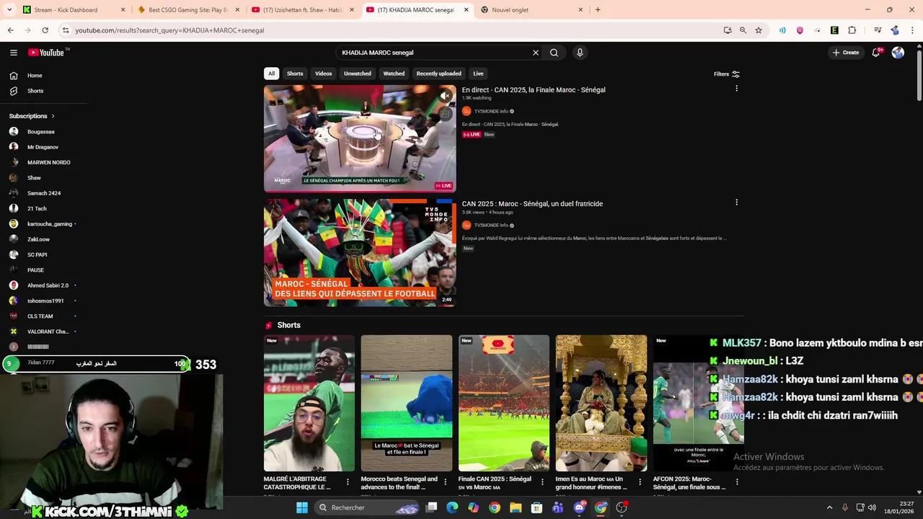Open the YouTube guide hamburger menu
Image resolution: width=923 pixels, height=519 pixels.
click(x=13, y=53)
